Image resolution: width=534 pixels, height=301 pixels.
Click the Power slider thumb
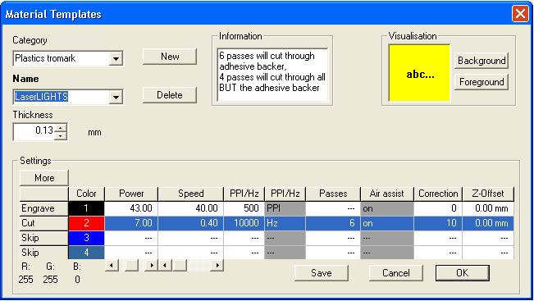[131, 265]
